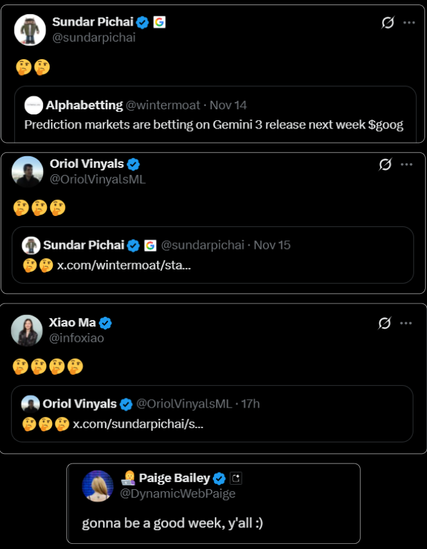Open more options menu on Oriol Vinyals's post
427x549 pixels.
point(406,164)
